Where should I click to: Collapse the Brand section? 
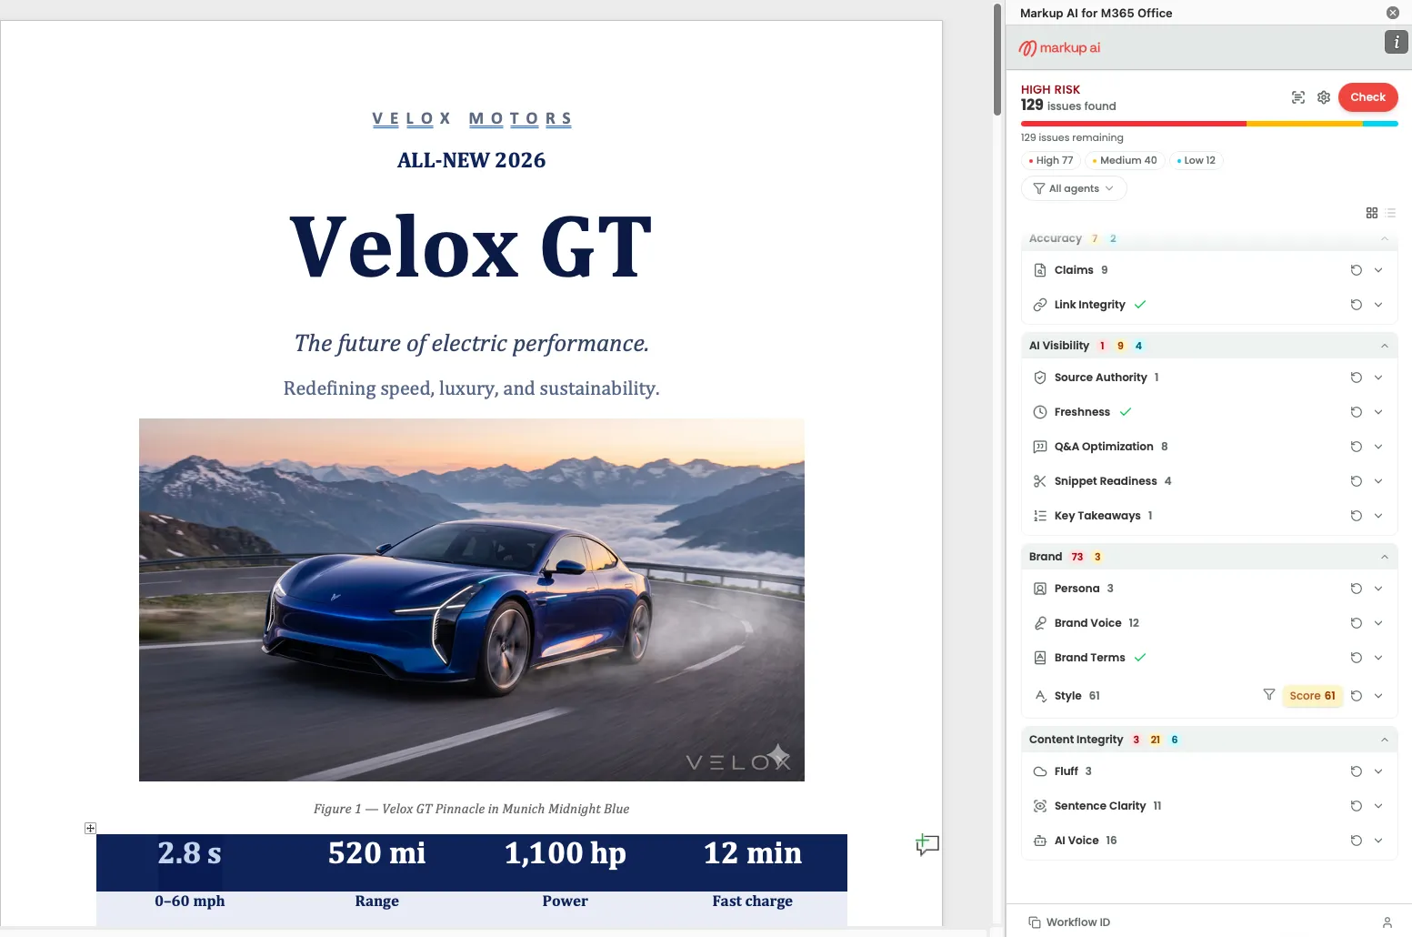point(1385,557)
